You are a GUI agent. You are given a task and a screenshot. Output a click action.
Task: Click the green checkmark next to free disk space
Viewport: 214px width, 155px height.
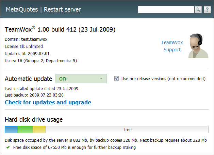click(8, 148)
